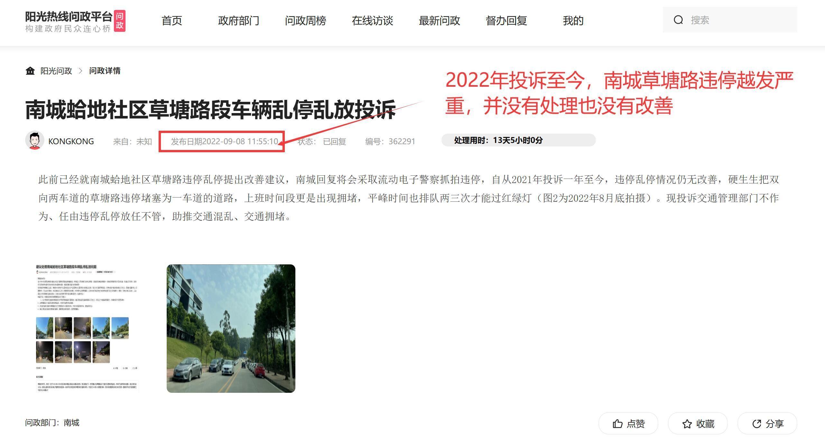The height and width of the screenshot is (440, 825).
Task: Open the complaint screenshot thumbnail
Action: [87, 328]
